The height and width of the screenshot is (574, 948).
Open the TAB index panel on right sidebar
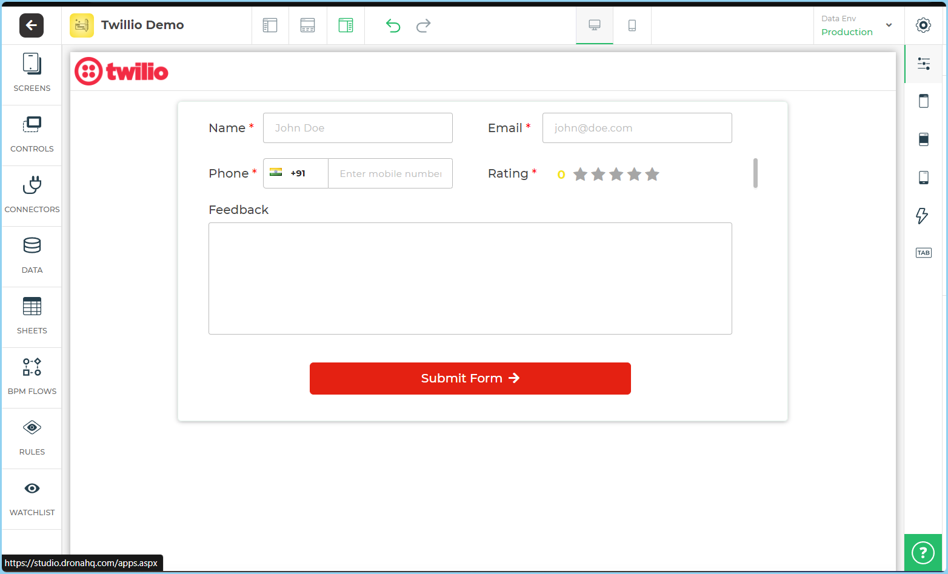click(923, 253)
